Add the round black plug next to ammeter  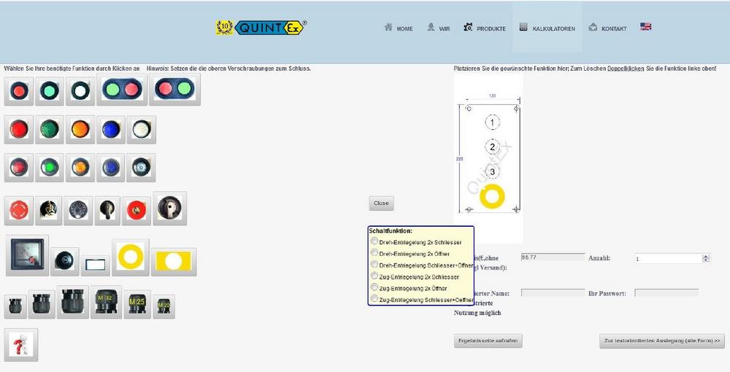64,261
